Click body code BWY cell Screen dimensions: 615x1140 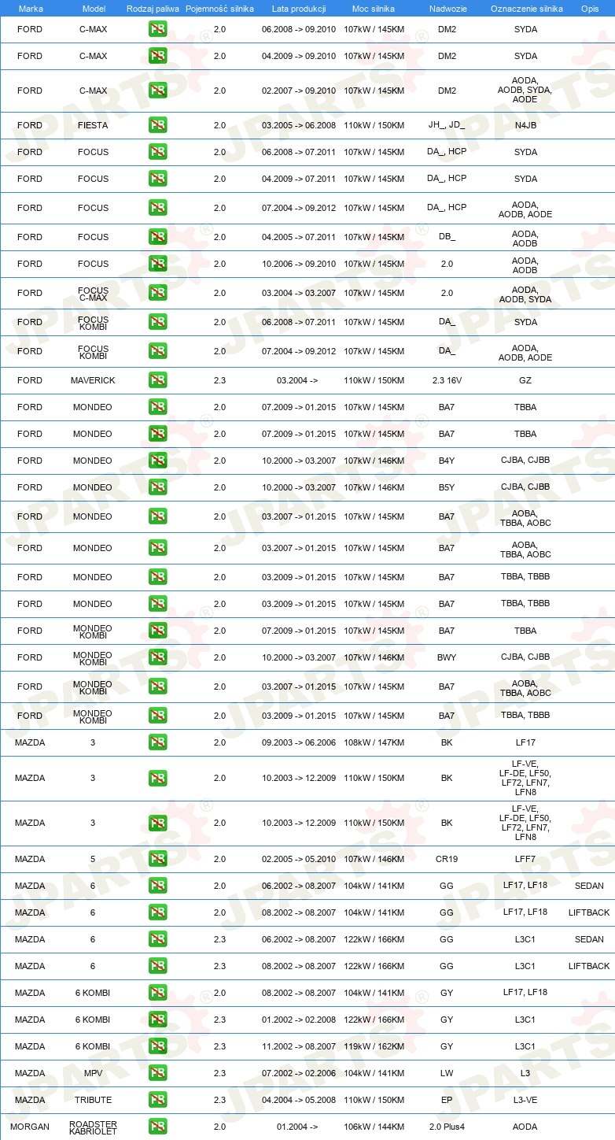click(447, 657)
